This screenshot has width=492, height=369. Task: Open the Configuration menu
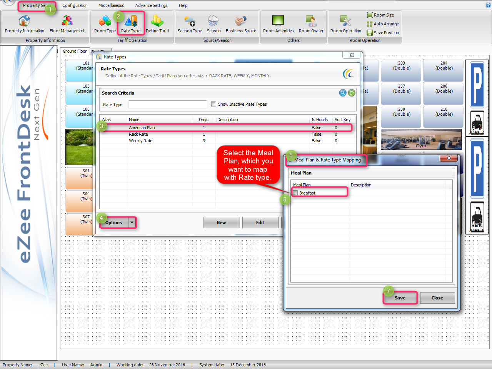[75, 5]
